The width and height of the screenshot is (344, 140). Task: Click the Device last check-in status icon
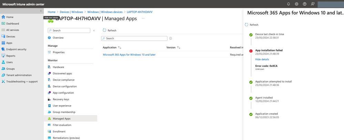coord(251,35)
